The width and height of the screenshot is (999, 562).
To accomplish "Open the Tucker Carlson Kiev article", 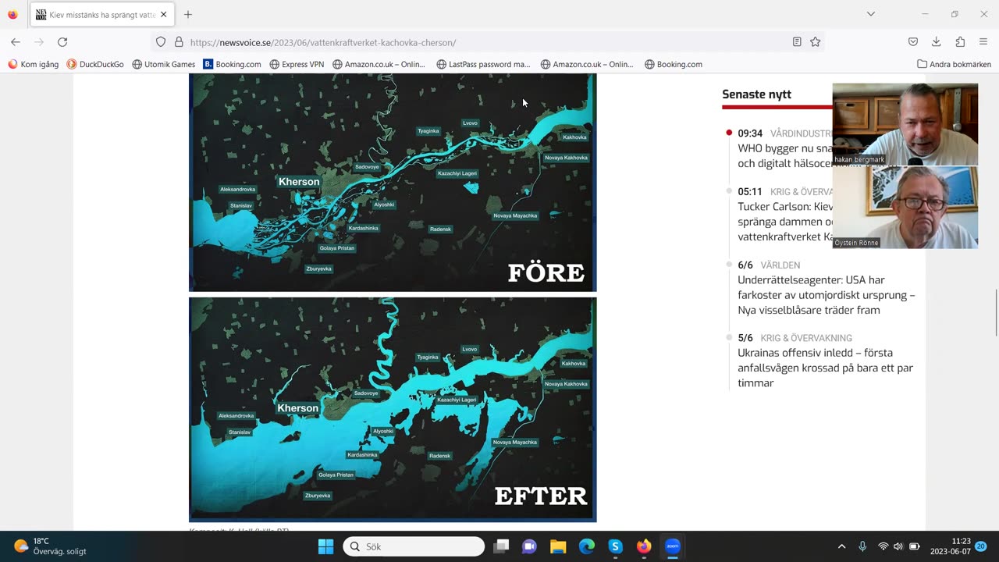I will pyautogui.click(x=784, y=222).
